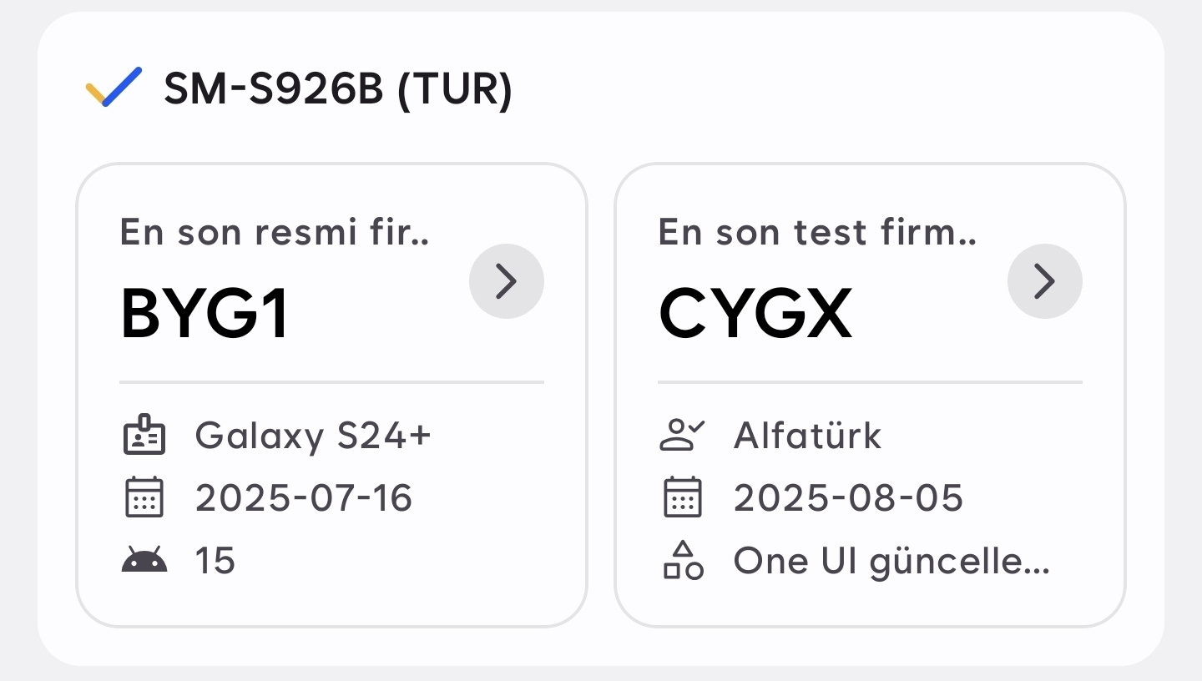
Task: Click the Android version number 15
Action: click(x=215, y=561)
